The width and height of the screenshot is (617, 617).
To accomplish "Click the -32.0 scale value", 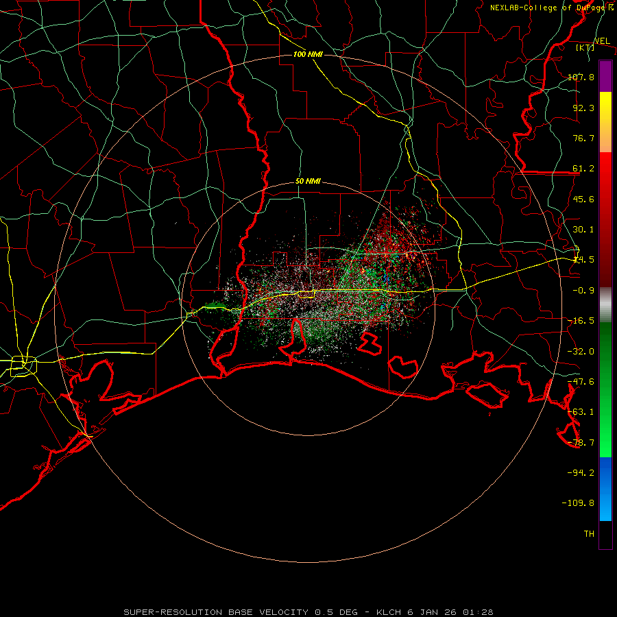I will point(581,352).
